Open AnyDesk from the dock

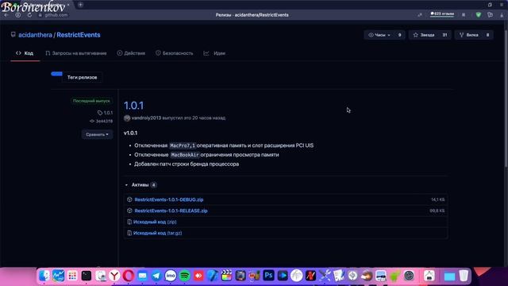coord(198,276)
